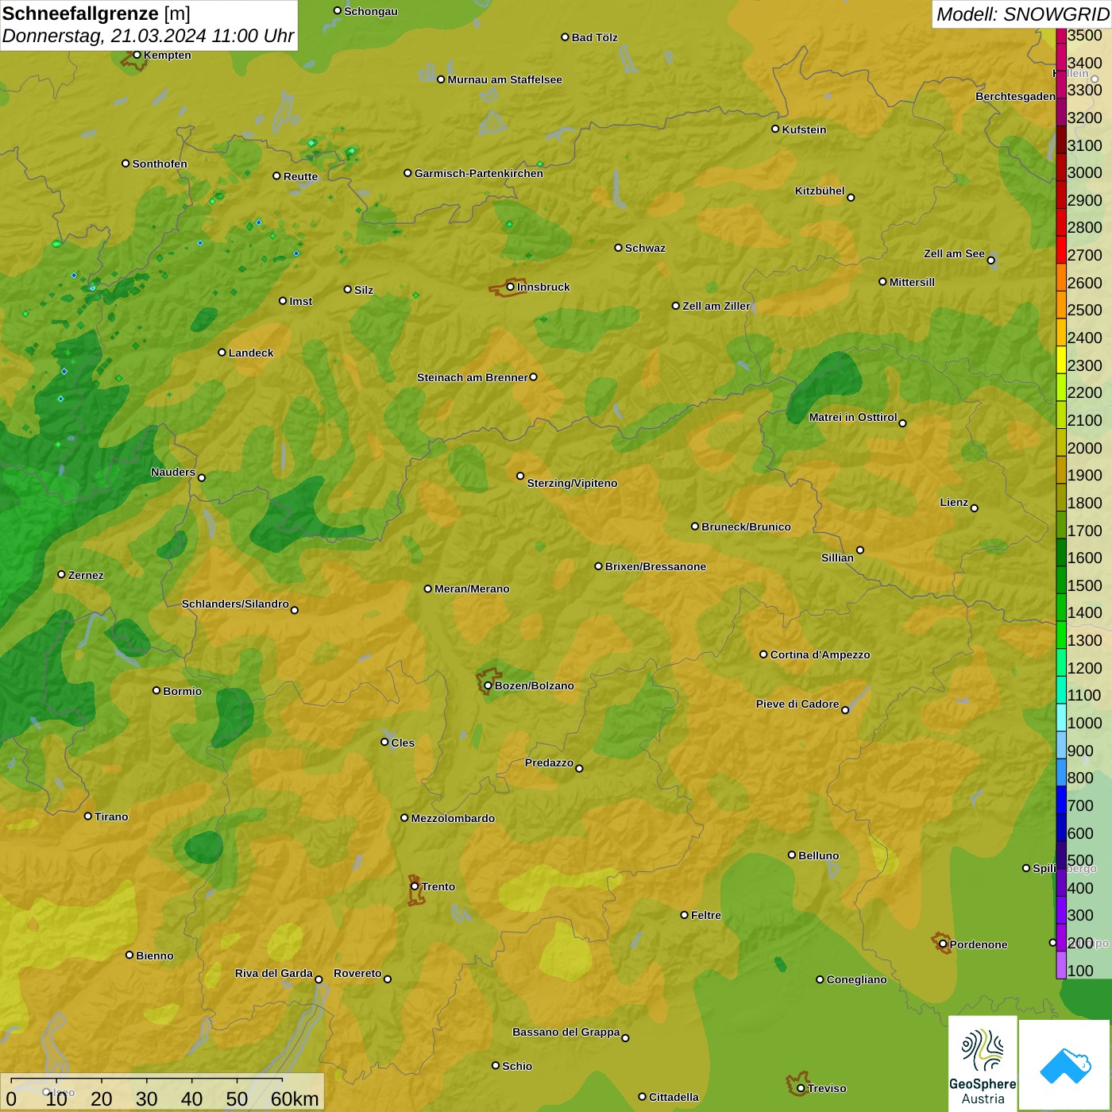Click the Kempten city marker
This screenshot has width=1112, height=1112.
click(137, 55)
